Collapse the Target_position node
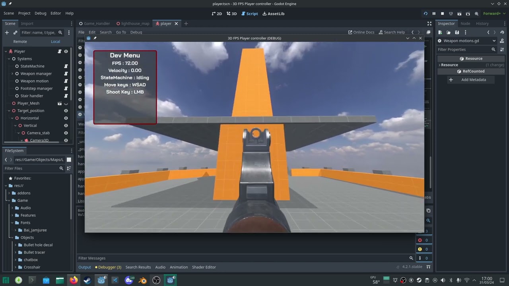509x286 pixels. click(x=9, y=111)
